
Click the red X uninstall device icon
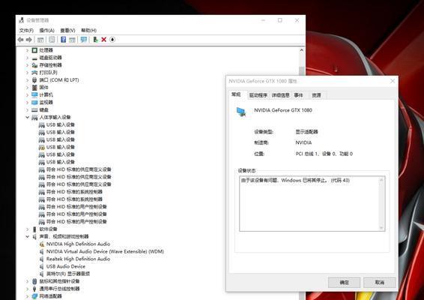(x=104, y=40)
